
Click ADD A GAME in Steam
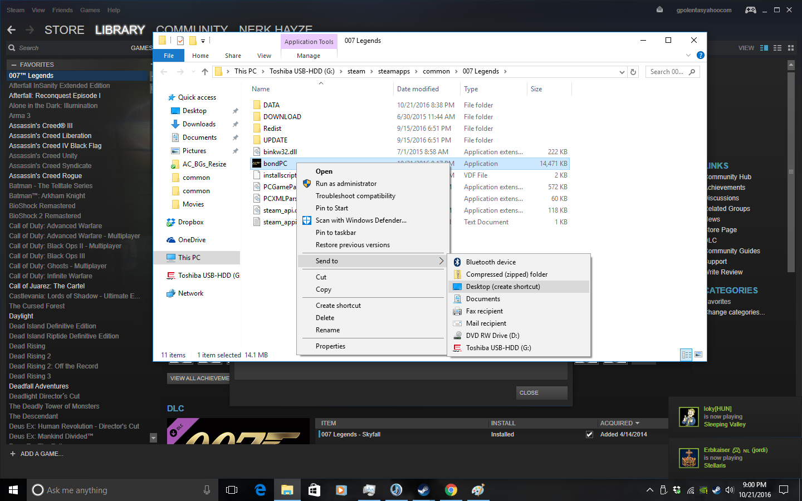tap(37, 454)
